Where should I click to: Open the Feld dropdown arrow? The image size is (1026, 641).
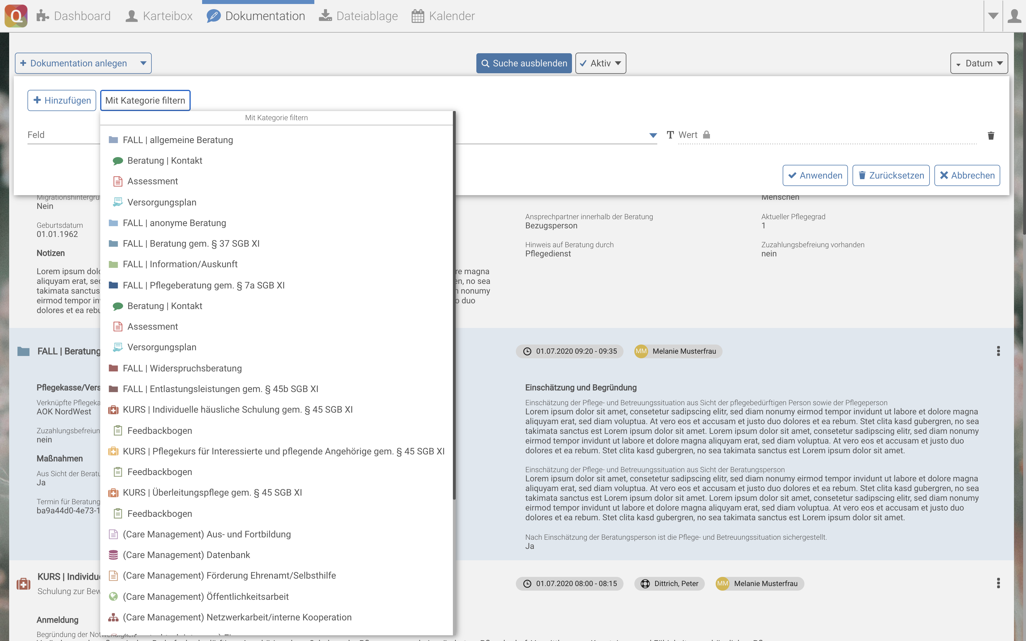point(653,135)
